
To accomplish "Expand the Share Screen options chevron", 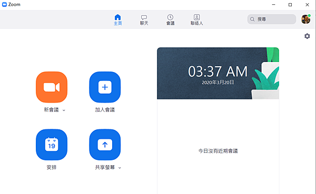I will click(x=120, y=168).
